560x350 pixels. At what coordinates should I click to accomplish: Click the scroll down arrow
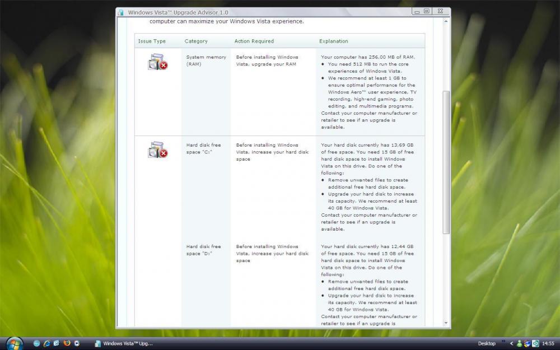tap(446, 323)
